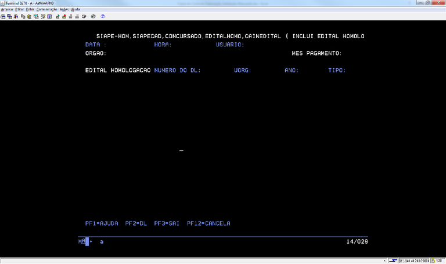
Task: Click the PF1=AJUDA help key label
Action: pyautogui.click(x=102, y=223)
